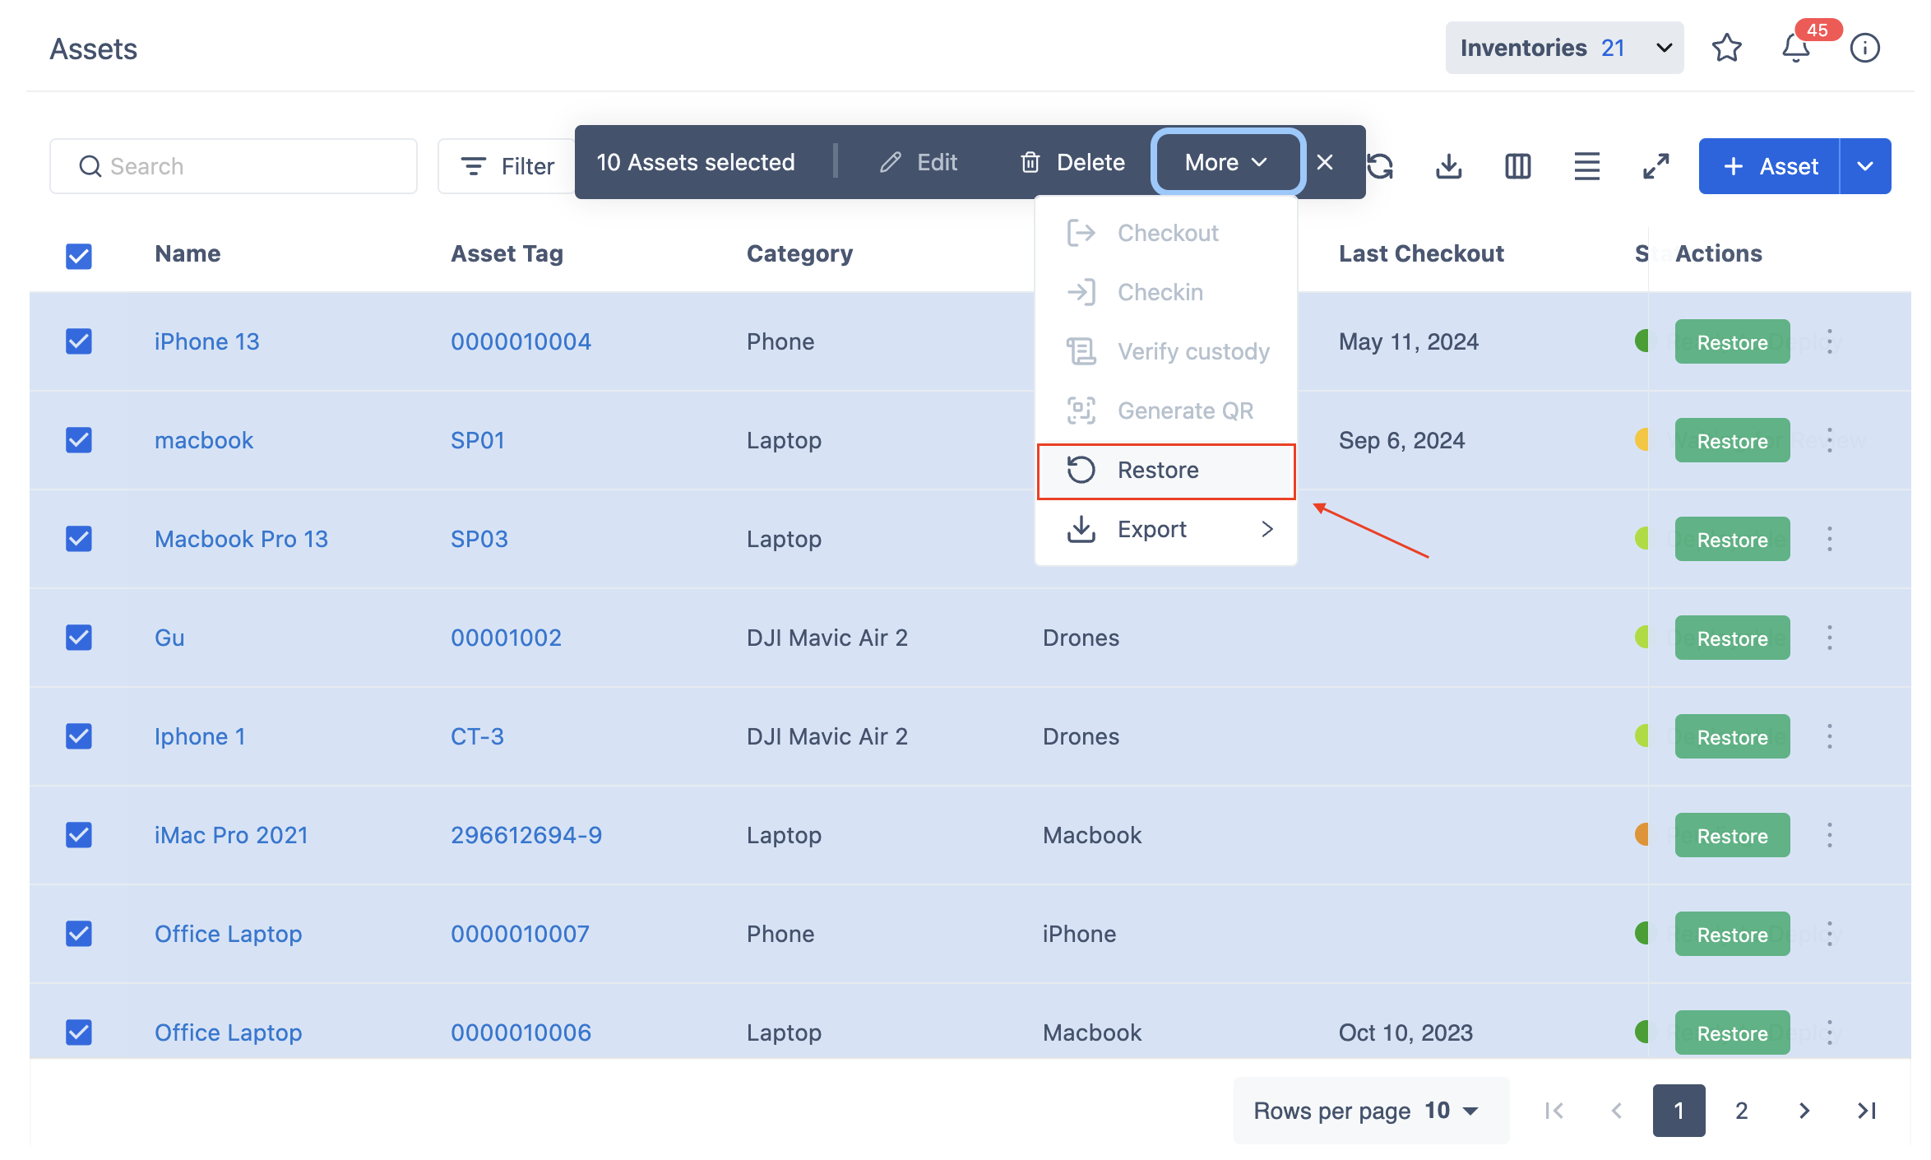Deselect the Macbook Pro 13 checkbox
This screenshot has height=1160, width=1931.
[79, 539]
